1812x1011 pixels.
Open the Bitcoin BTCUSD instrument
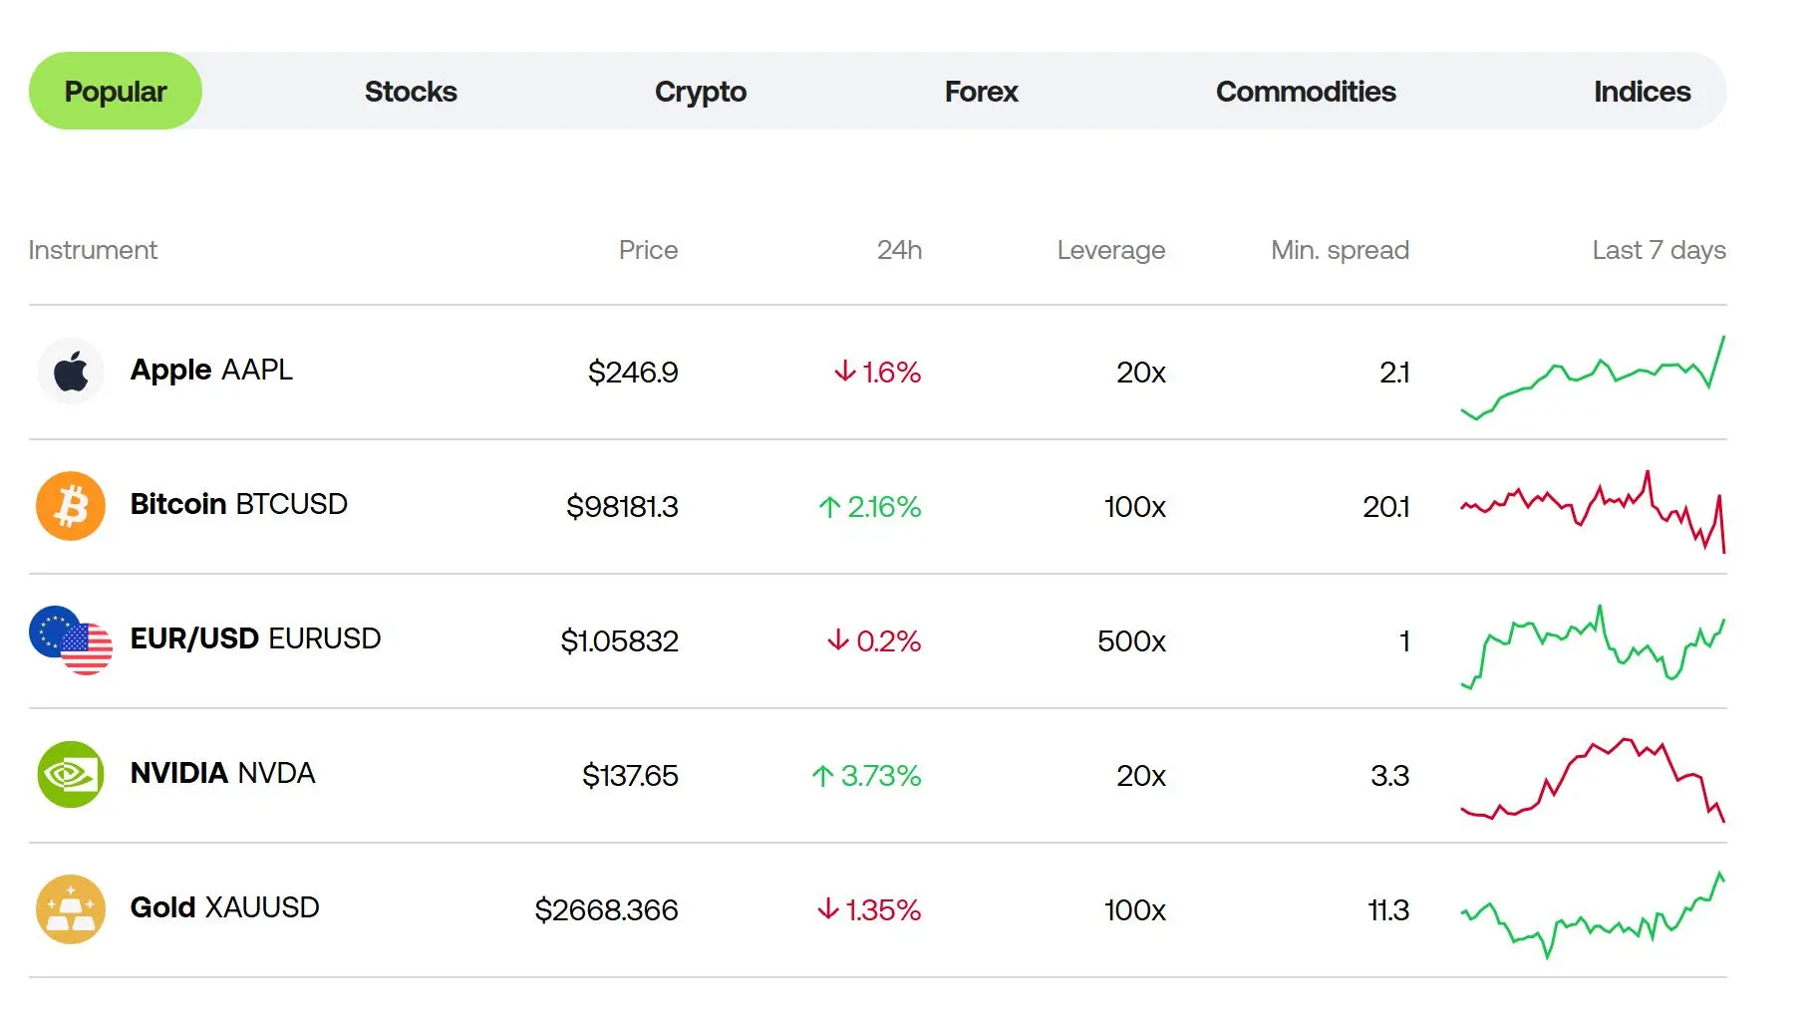click(239, 504)
